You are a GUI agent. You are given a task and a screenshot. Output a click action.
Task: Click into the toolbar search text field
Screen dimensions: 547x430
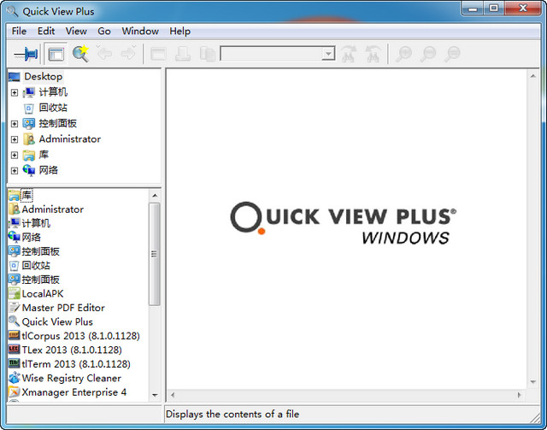272,54
